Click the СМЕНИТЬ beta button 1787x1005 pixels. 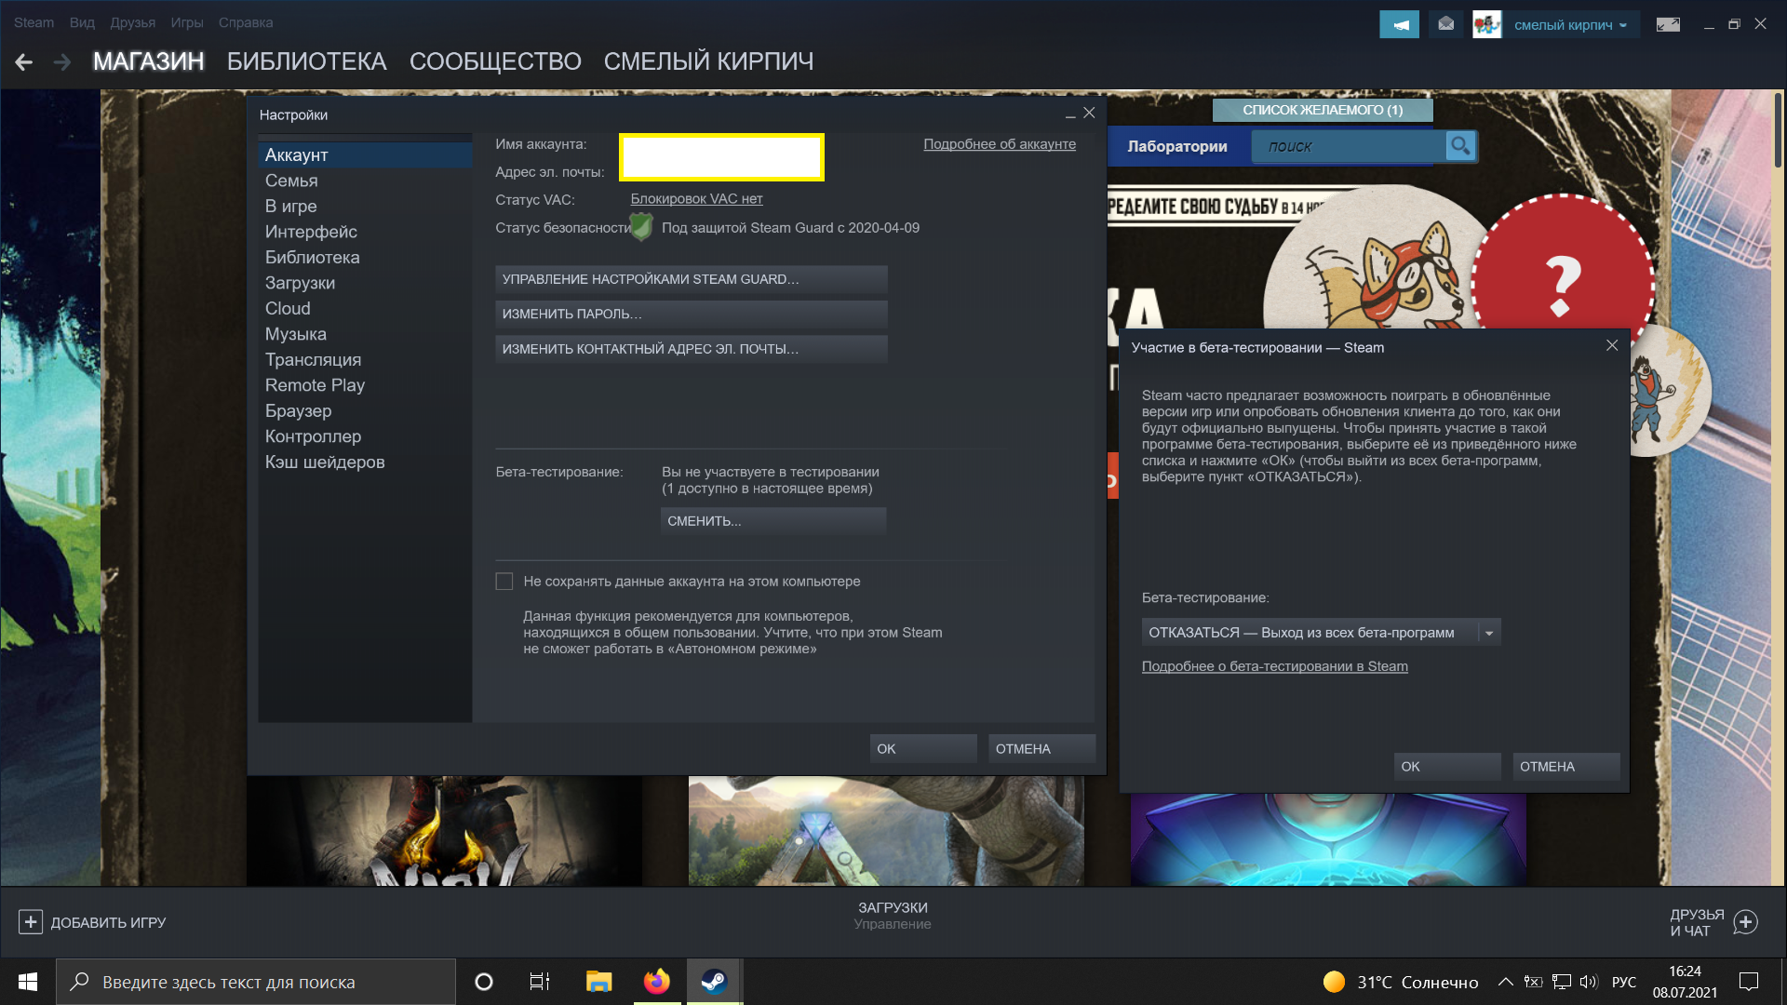tap(773, 521)
